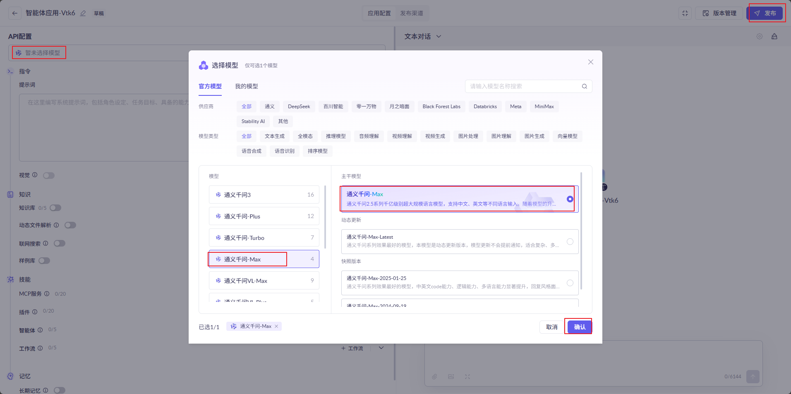The width and height of the screenshot is (791, 394).
Task: Filter model type by 语音合成
Action: (252, 151)
